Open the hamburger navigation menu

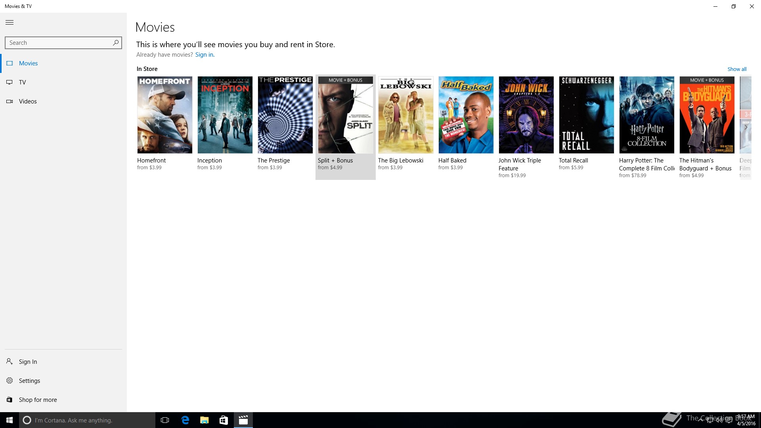(x=10, y=23)
